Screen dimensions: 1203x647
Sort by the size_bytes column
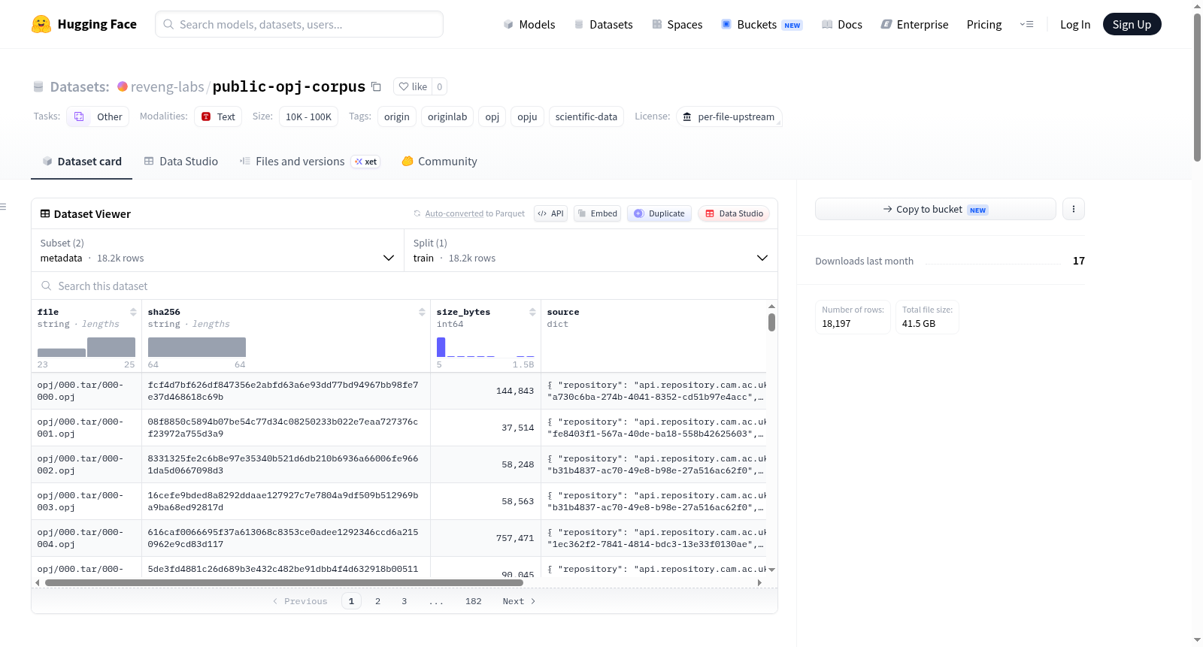coord(532,312)
